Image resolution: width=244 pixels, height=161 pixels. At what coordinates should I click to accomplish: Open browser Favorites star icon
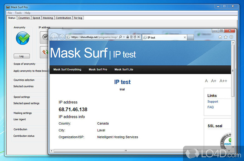pos(226,37)
